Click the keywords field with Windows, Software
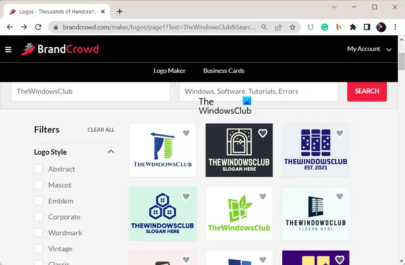 pos(259,92)
